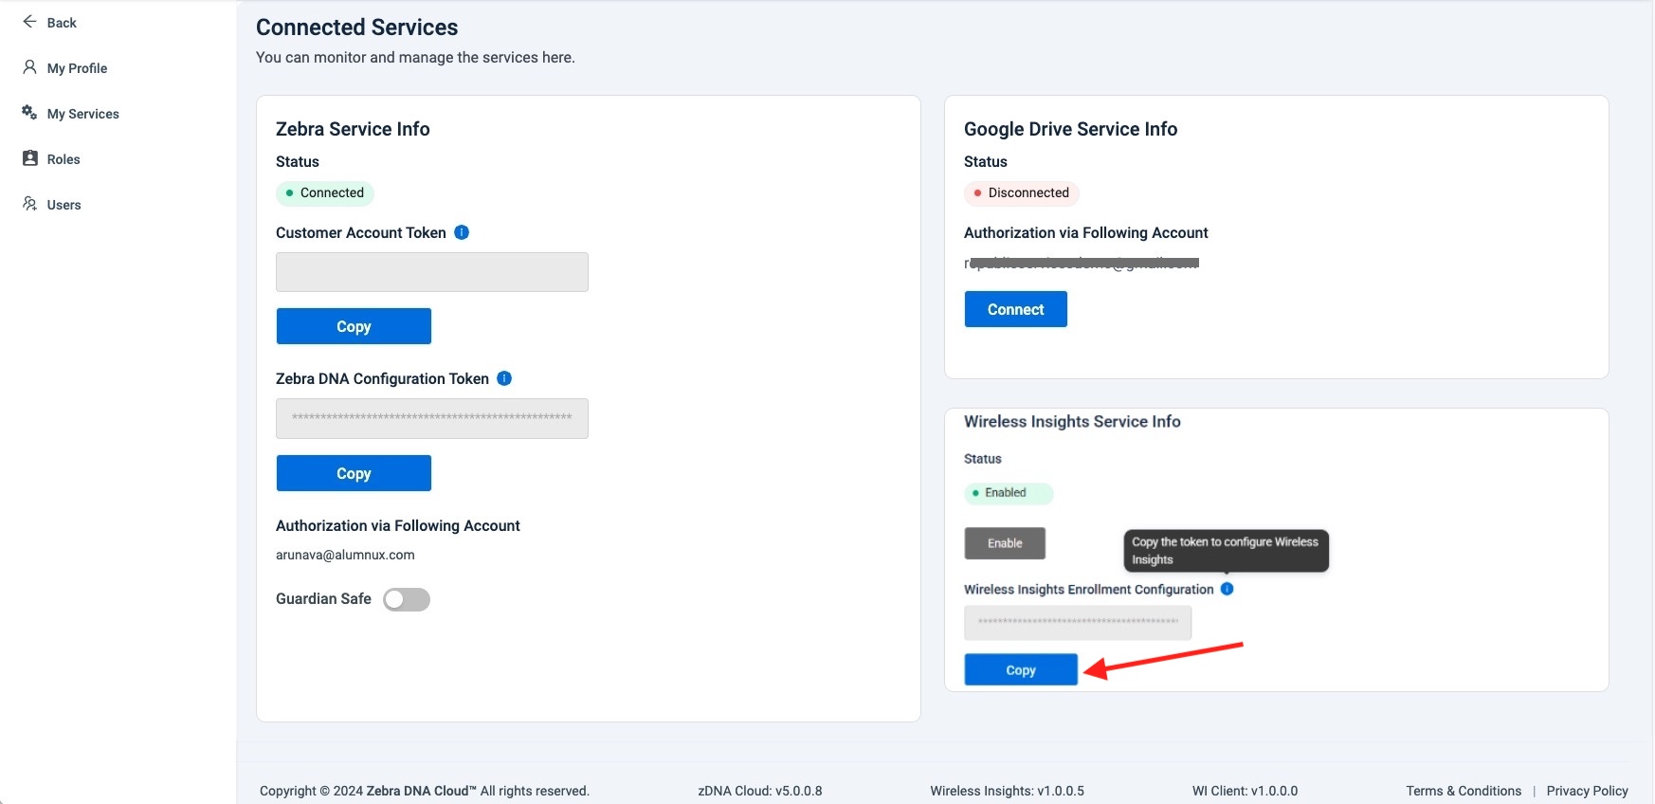This screenshot has width=1655, height=804.
Task: Click info icon beside Wireless Insights Enrollment Configuration
Action: pyautogui.click(x=1227, y=589)
